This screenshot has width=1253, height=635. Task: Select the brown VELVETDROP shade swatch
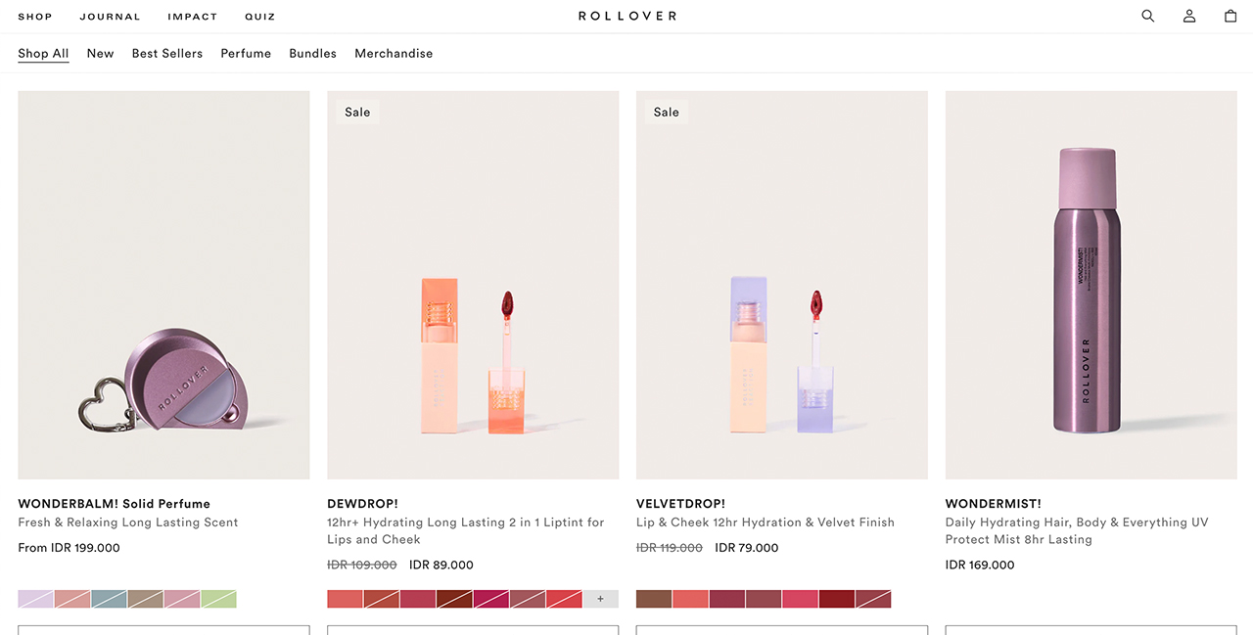(x=654, y=599)
